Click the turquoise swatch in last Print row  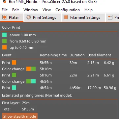pyautogui.click(x=14, y=88)
